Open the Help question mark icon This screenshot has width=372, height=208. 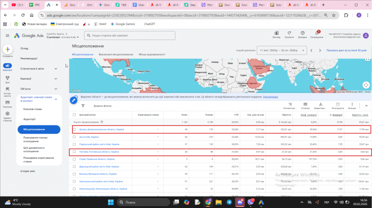tap(302, 33)
